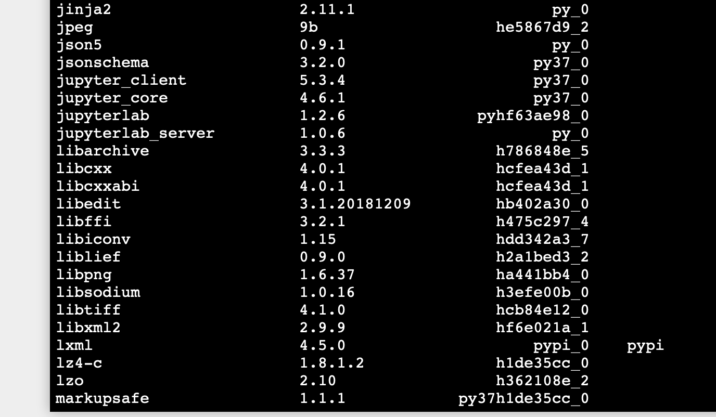The width and height of the screenshot is (716, 417).
Task: Click jupyterlab build string pyhf63ae98_0
Action: (533, 116)
